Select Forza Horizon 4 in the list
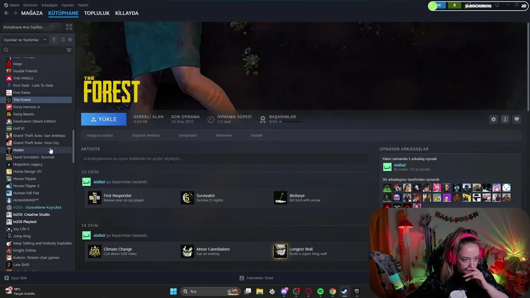530x298 pixels. tap(39, 107)
